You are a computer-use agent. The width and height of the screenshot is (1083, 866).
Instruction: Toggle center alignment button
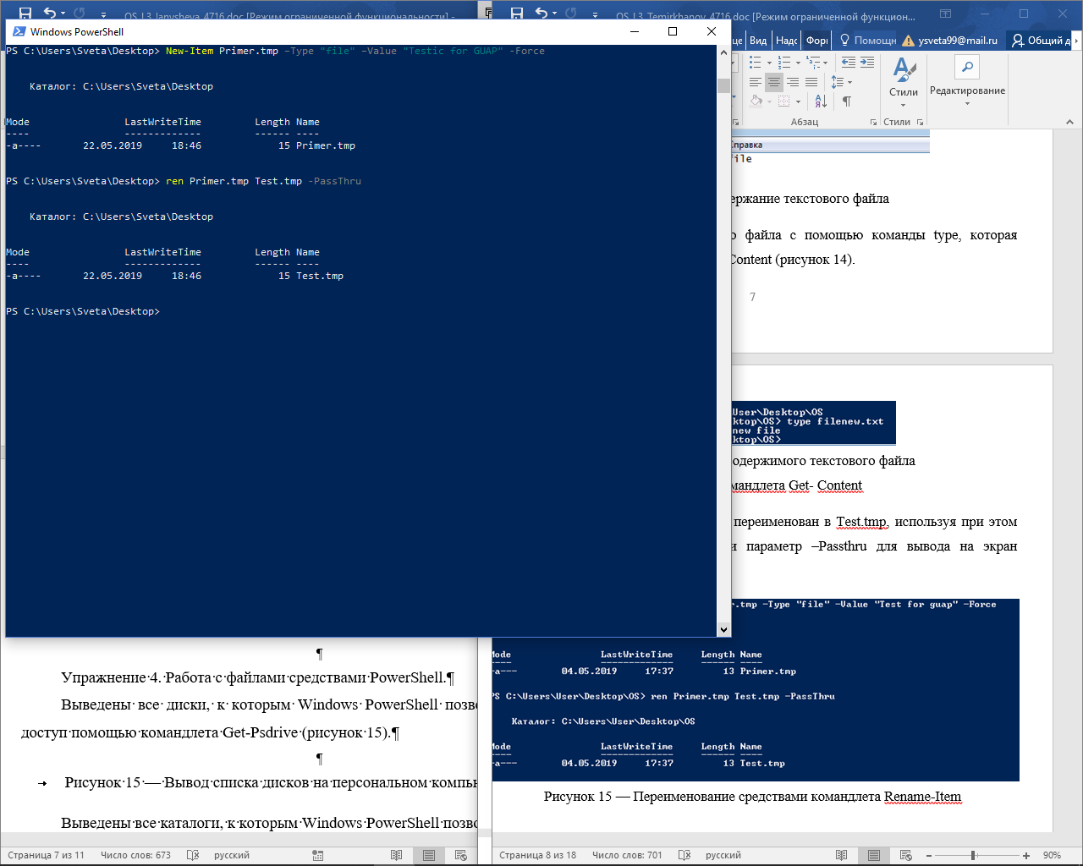coord(774,82)
